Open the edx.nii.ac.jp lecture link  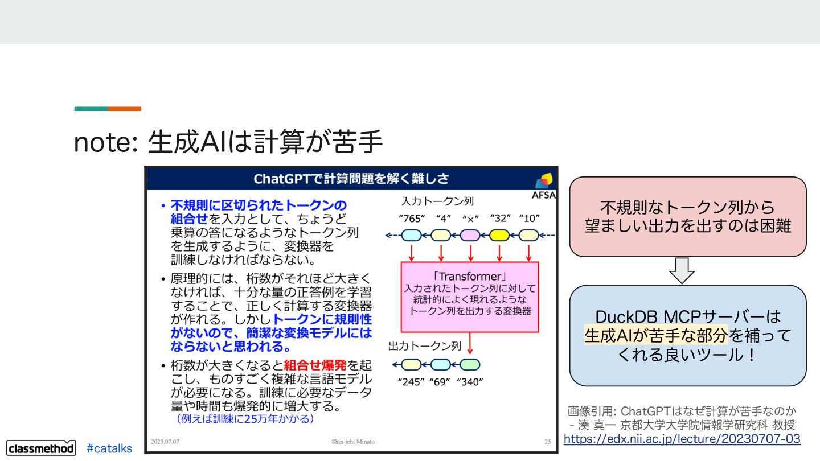point(682,439)
